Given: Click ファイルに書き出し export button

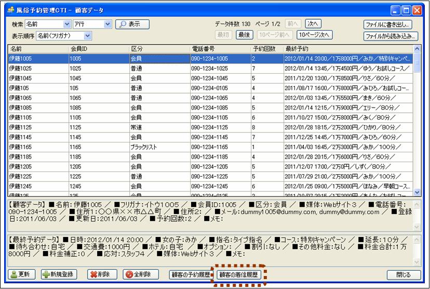Looking at the screenshot, I should point(388,24).
